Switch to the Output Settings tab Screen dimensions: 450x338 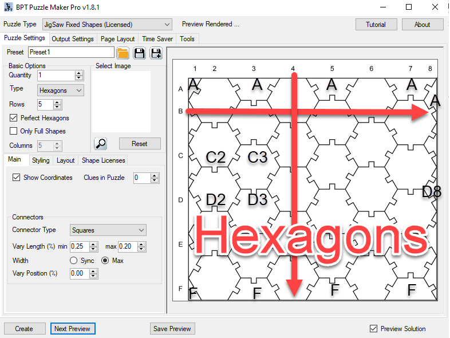(x=72, y=39)
